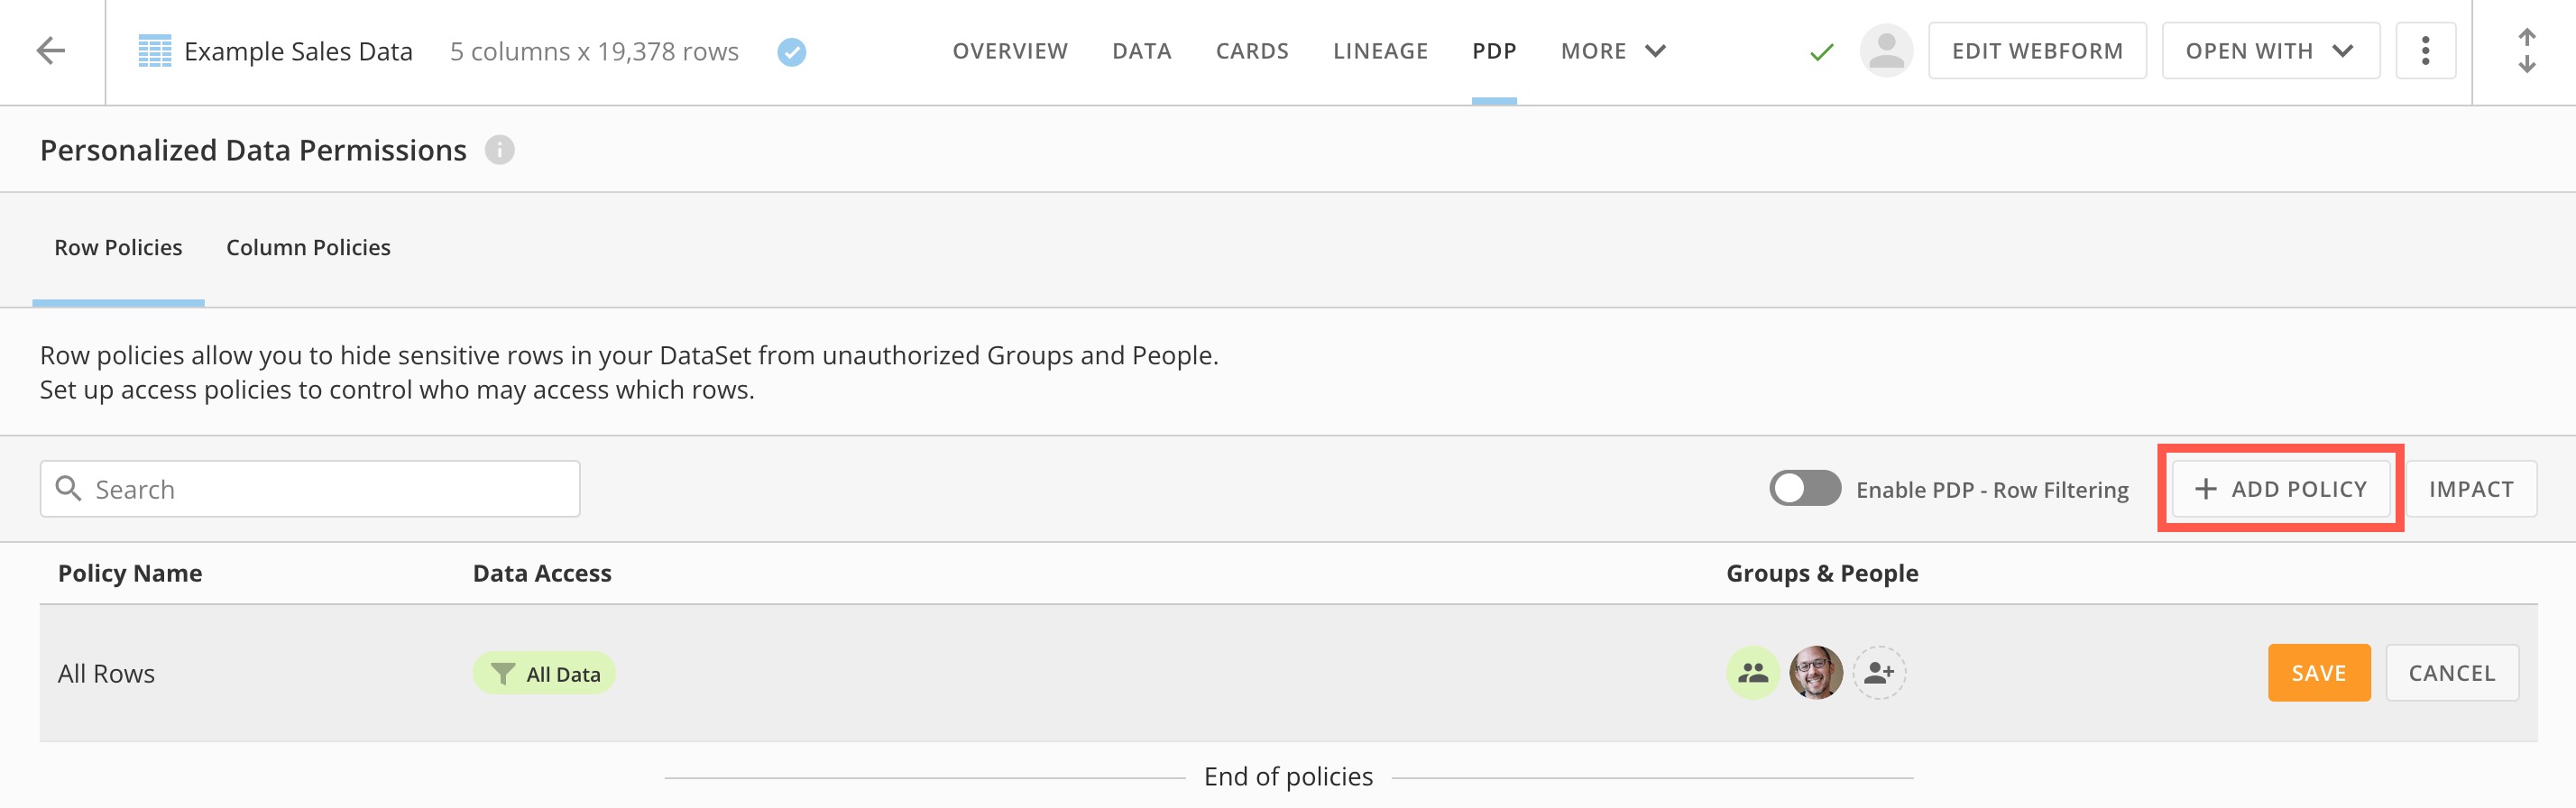Click the Example Sales Data dataset icon
The width and height of the screenshot is (2576, 808).
click(155, 51)
